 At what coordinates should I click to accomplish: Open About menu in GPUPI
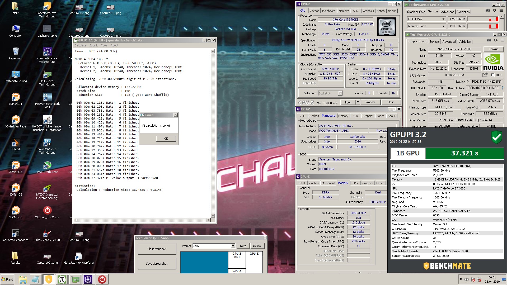coord(114,45)
